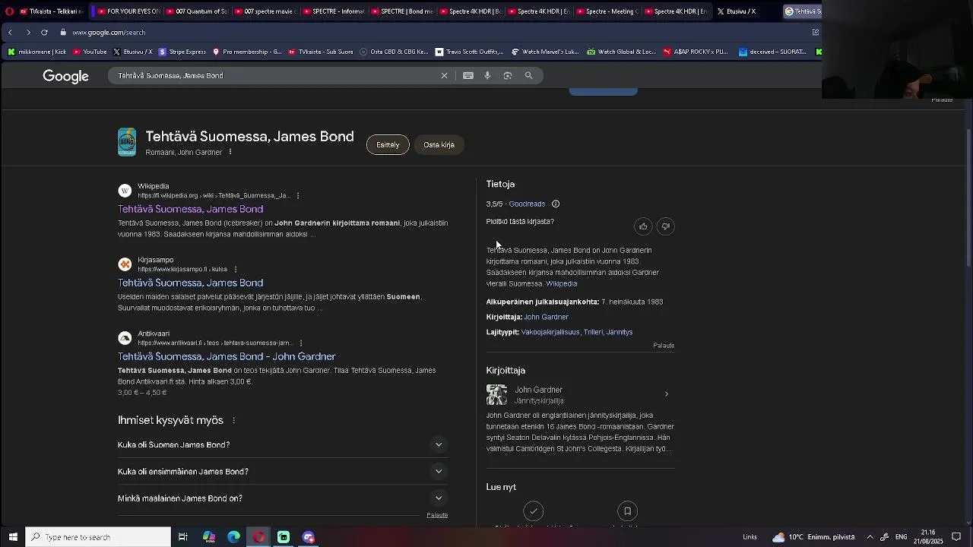Submit search with magnifying glass icon

click(x=529, y=76)
